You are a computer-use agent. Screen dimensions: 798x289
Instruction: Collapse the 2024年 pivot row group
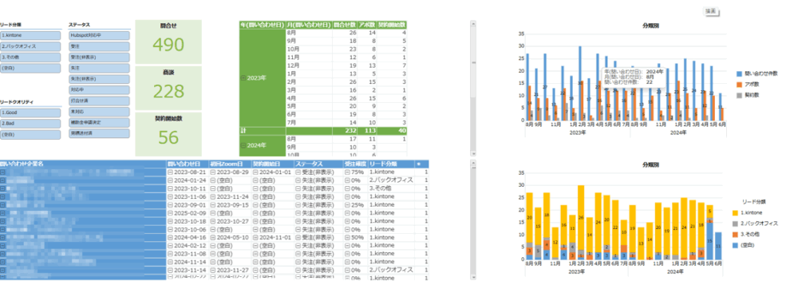[x=243, y=145]
